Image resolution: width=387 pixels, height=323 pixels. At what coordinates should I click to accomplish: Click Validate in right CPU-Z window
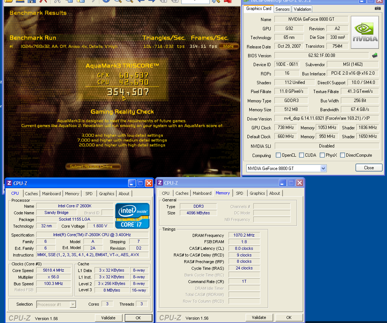click(259, 317)
